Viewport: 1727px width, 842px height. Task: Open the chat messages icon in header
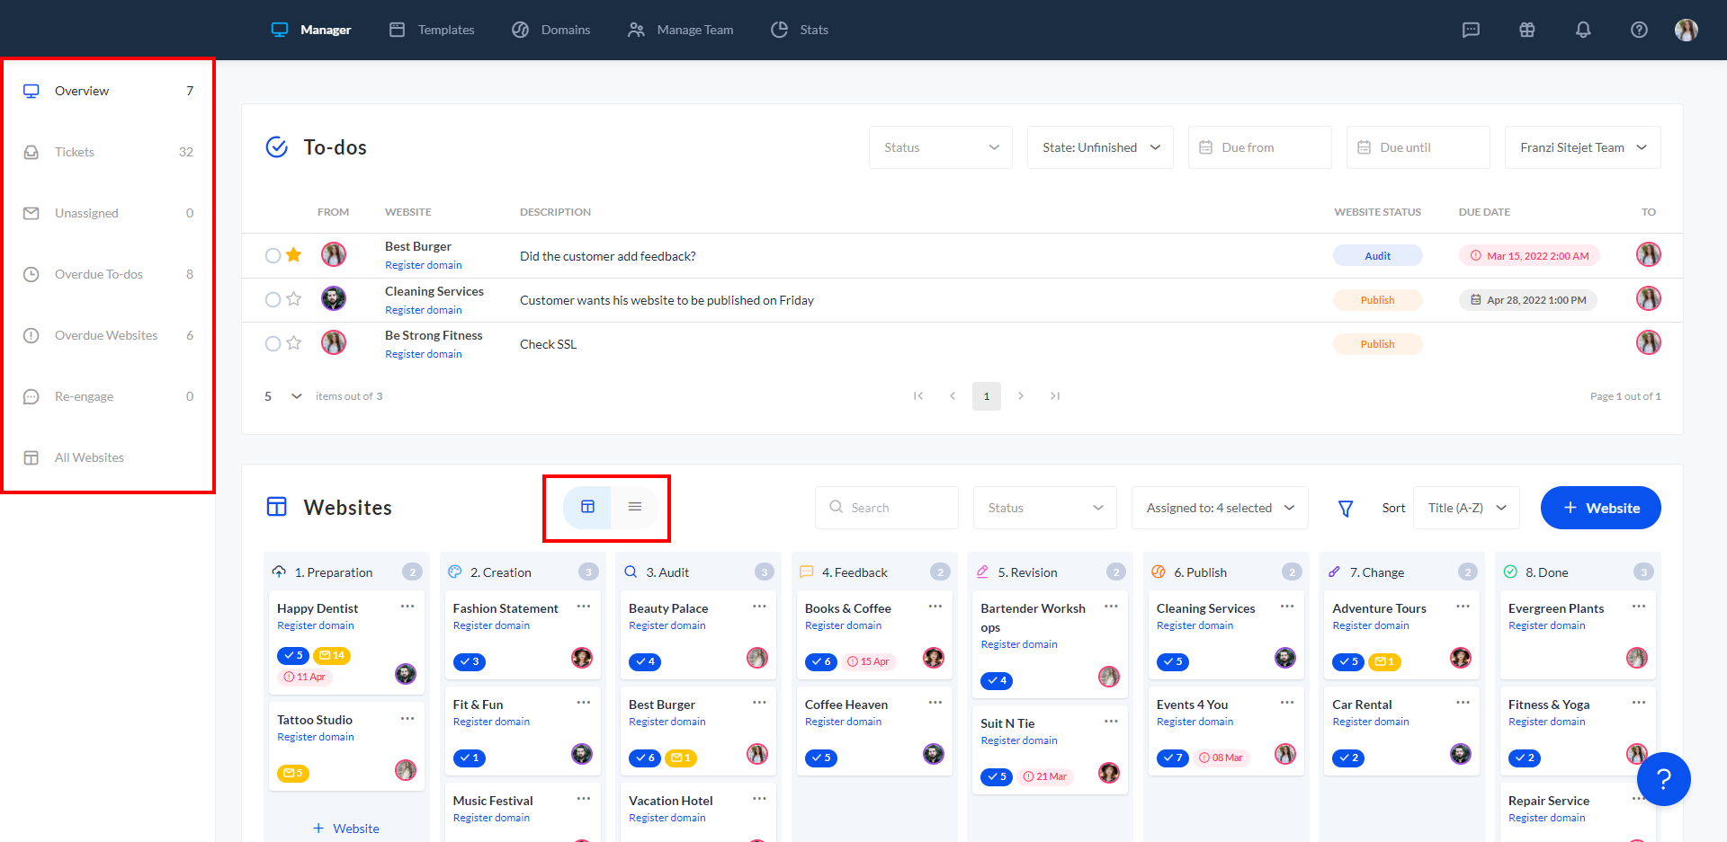[1471, 30]
